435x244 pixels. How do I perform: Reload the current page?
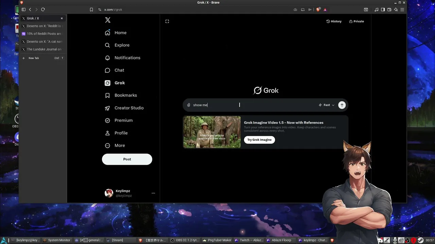[43, 9]
